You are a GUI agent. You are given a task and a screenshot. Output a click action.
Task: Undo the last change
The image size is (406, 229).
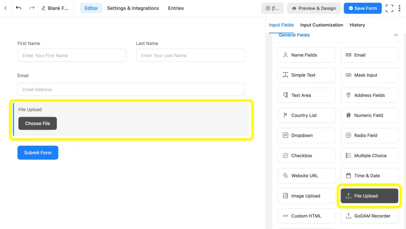18,8
